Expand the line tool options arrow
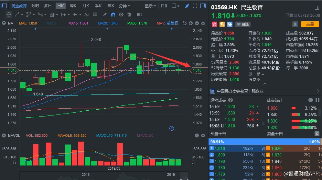This screenshot has height=180, width=322. point(22,15)
